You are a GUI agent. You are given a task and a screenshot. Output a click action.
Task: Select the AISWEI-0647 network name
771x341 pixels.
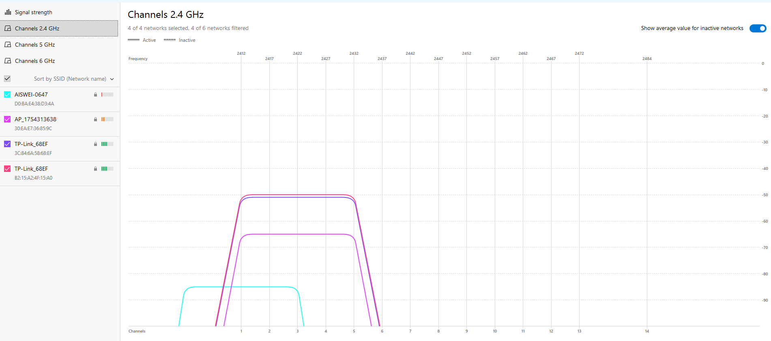tap(31, 94)
